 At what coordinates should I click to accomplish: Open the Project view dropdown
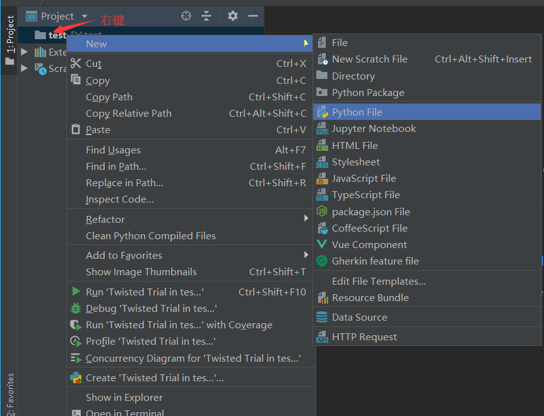coord(57,16)
